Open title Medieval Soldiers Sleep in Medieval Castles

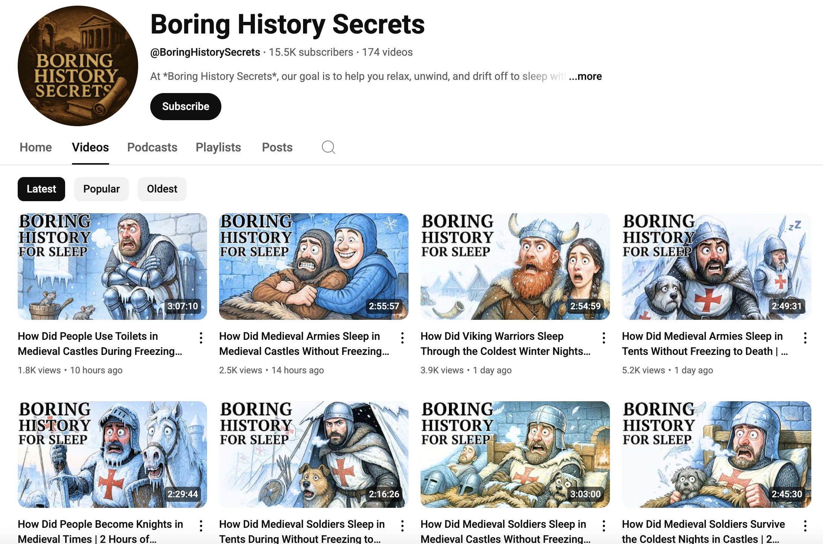(x=506, y=531)
